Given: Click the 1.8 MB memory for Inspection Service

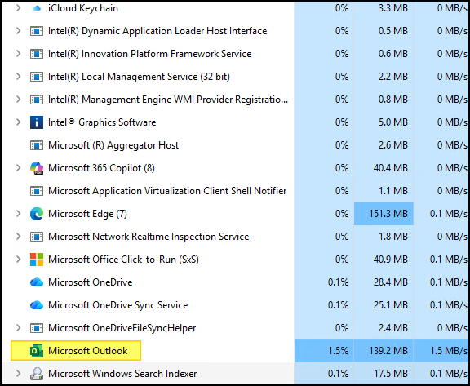Looking at the screenshot, I should coord(393,237).
